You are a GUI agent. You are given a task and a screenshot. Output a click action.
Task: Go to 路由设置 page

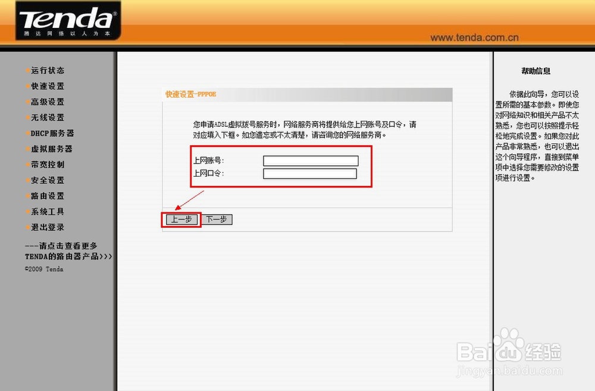click(x=48, y=196)
